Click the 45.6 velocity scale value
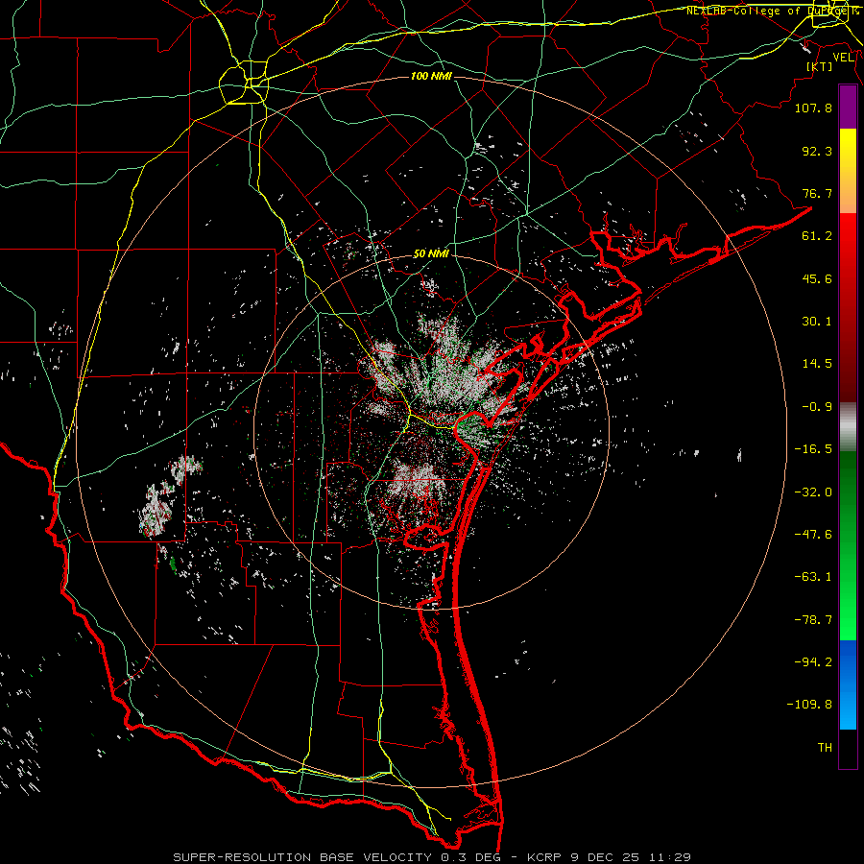The height and width of the screenshot is (864, 864). pyautogui.click(x=817, y=278)
